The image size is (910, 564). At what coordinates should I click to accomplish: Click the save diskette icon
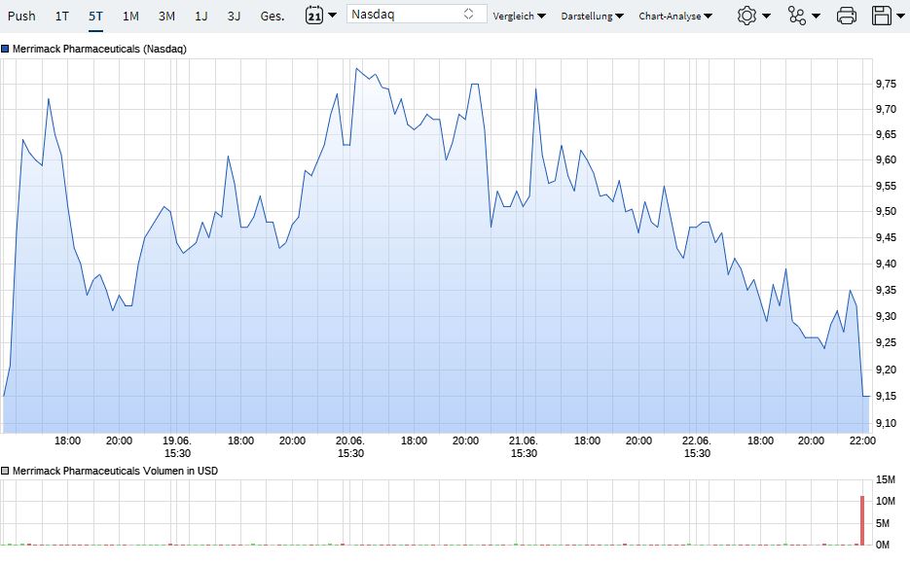pyautogui.click(x=881, y=16)
